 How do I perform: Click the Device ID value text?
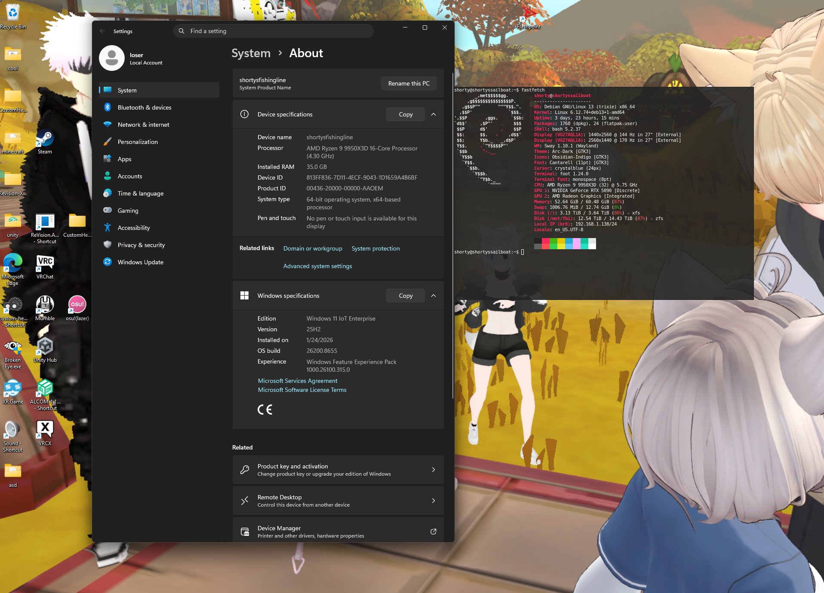pos(362,177)
